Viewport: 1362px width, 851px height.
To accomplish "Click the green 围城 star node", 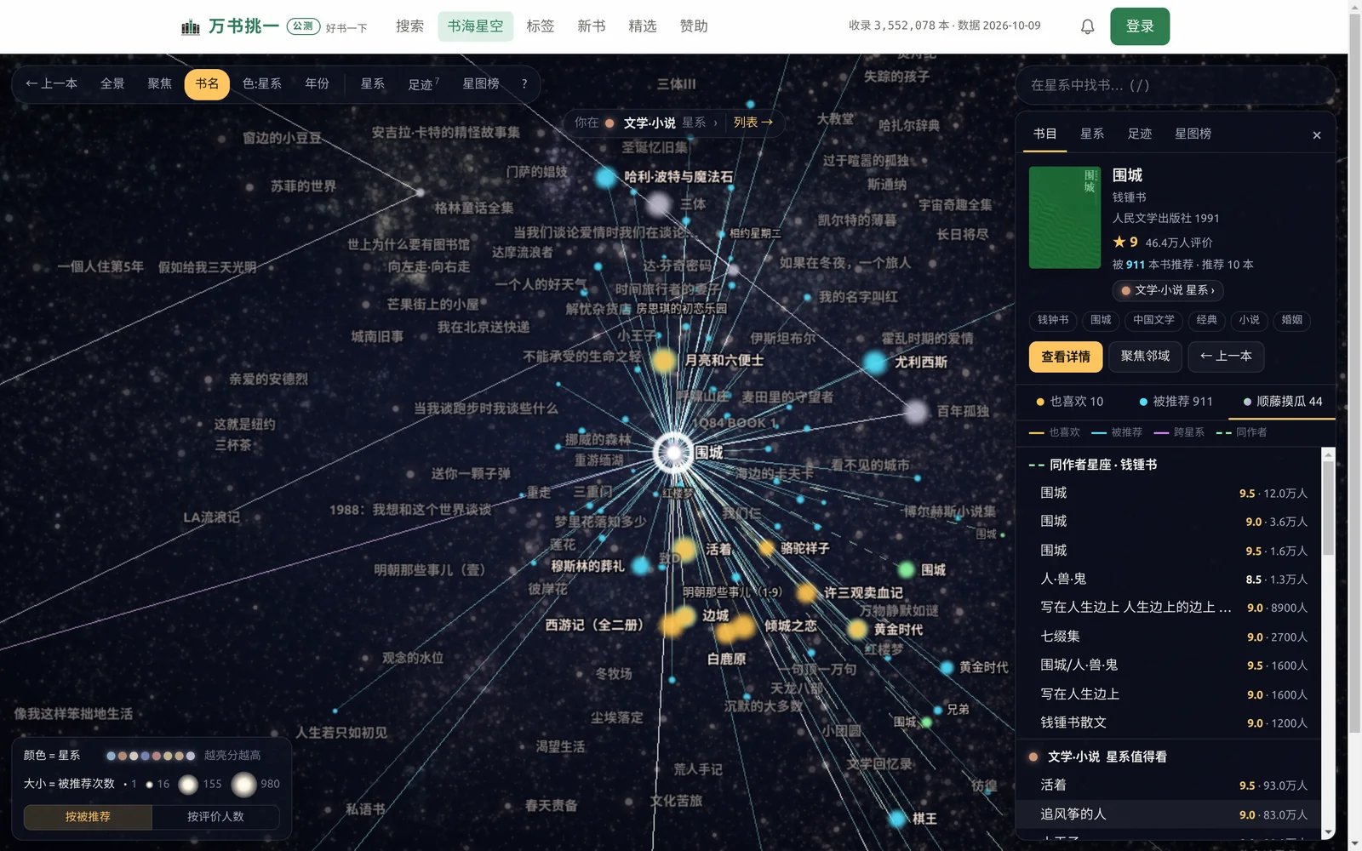I will click(907, 569).
